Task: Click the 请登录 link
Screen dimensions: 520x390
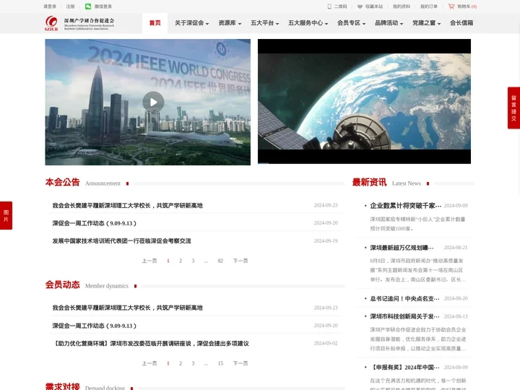Action: pyautogui.click(x=50, y=6)
